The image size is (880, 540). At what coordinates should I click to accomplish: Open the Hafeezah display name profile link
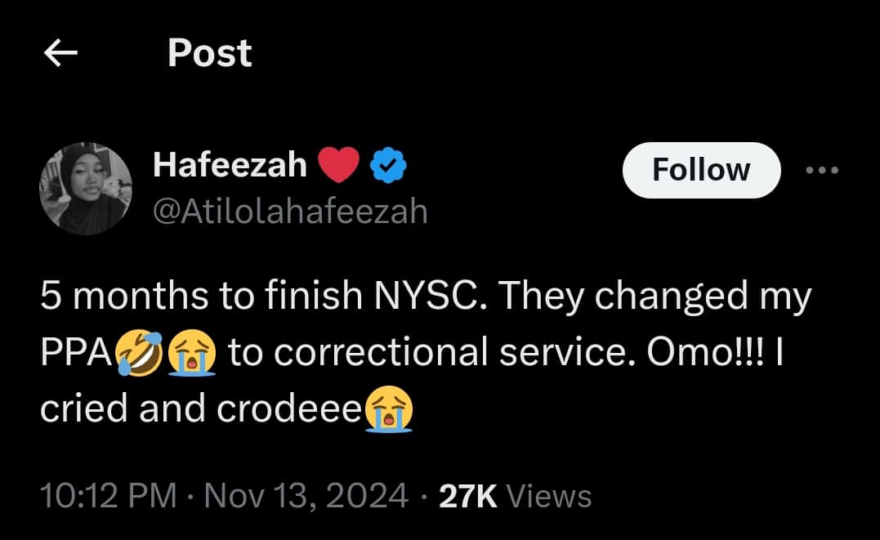point(230,166)
